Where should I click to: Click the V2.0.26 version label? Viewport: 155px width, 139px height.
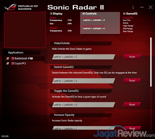pyautogui.click(x=5, y=136)
